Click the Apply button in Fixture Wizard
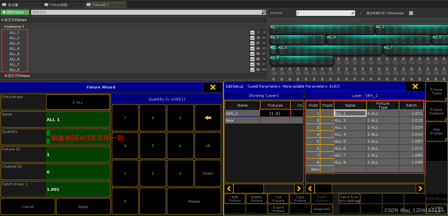Viewport: 448px width, 216px height. (83, 207)
